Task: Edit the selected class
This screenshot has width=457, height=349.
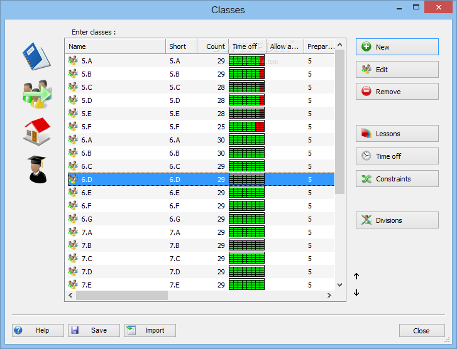Action: click(x=397, y=69)
